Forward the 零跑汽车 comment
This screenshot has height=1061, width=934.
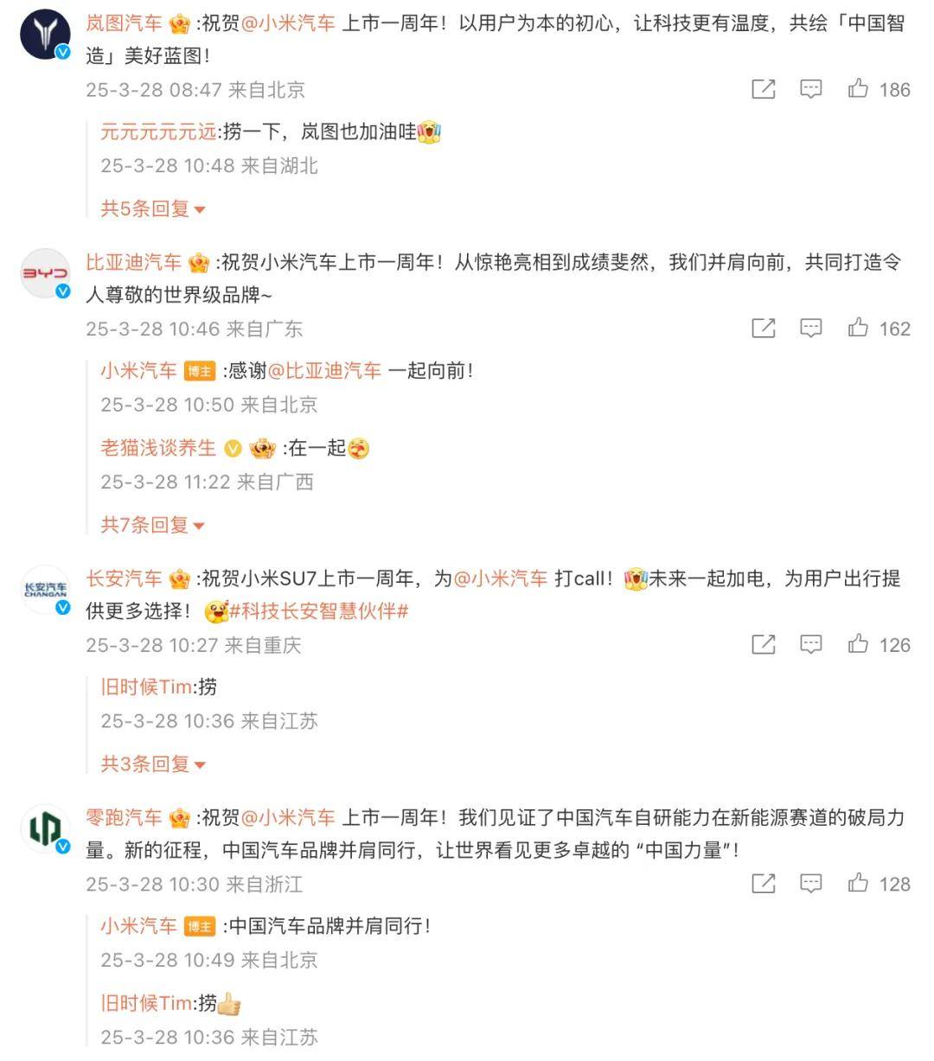tap(764, 883)
